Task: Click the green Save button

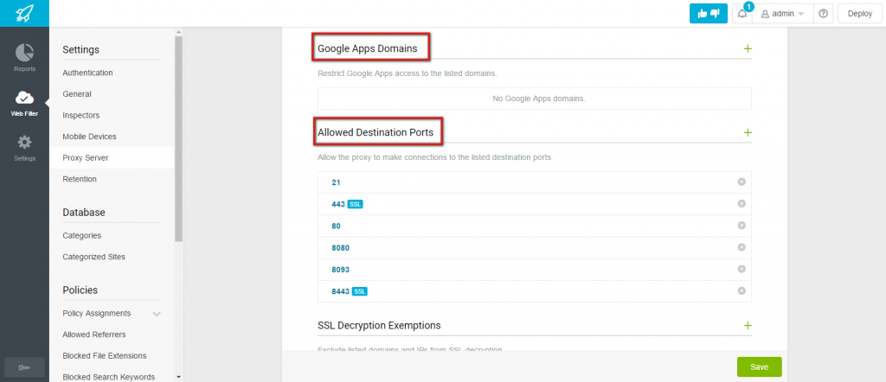Action: pyautogui.click(x=759, y=366)
